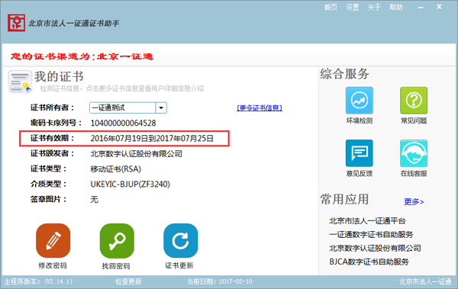Viewport: 458px width, 289px height.
Task: Click certificate type 移动证书(RSA)
Action: (x=116, y=169)
